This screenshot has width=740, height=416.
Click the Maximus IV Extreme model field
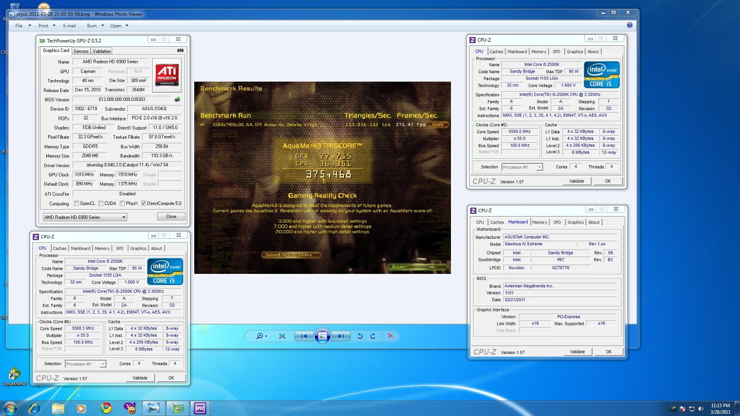tap(539, 244)
